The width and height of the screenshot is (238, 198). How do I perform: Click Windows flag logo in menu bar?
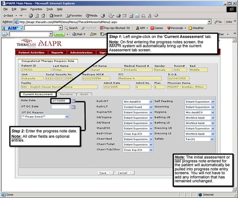point(232,10)
